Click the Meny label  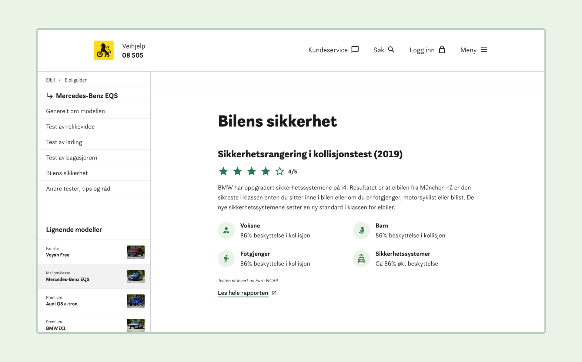tap(468, 50)
